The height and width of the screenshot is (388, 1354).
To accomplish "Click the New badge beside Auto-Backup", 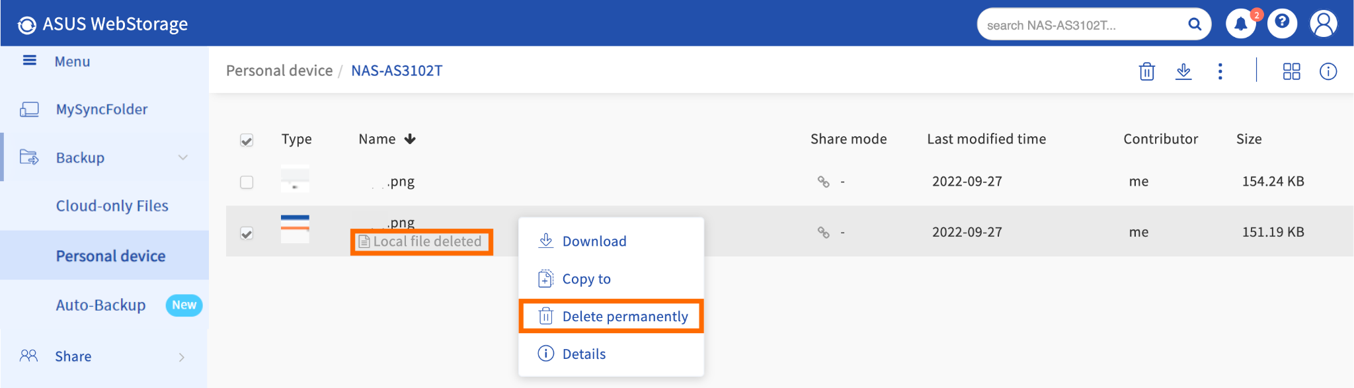I will (x=184, y=305).
